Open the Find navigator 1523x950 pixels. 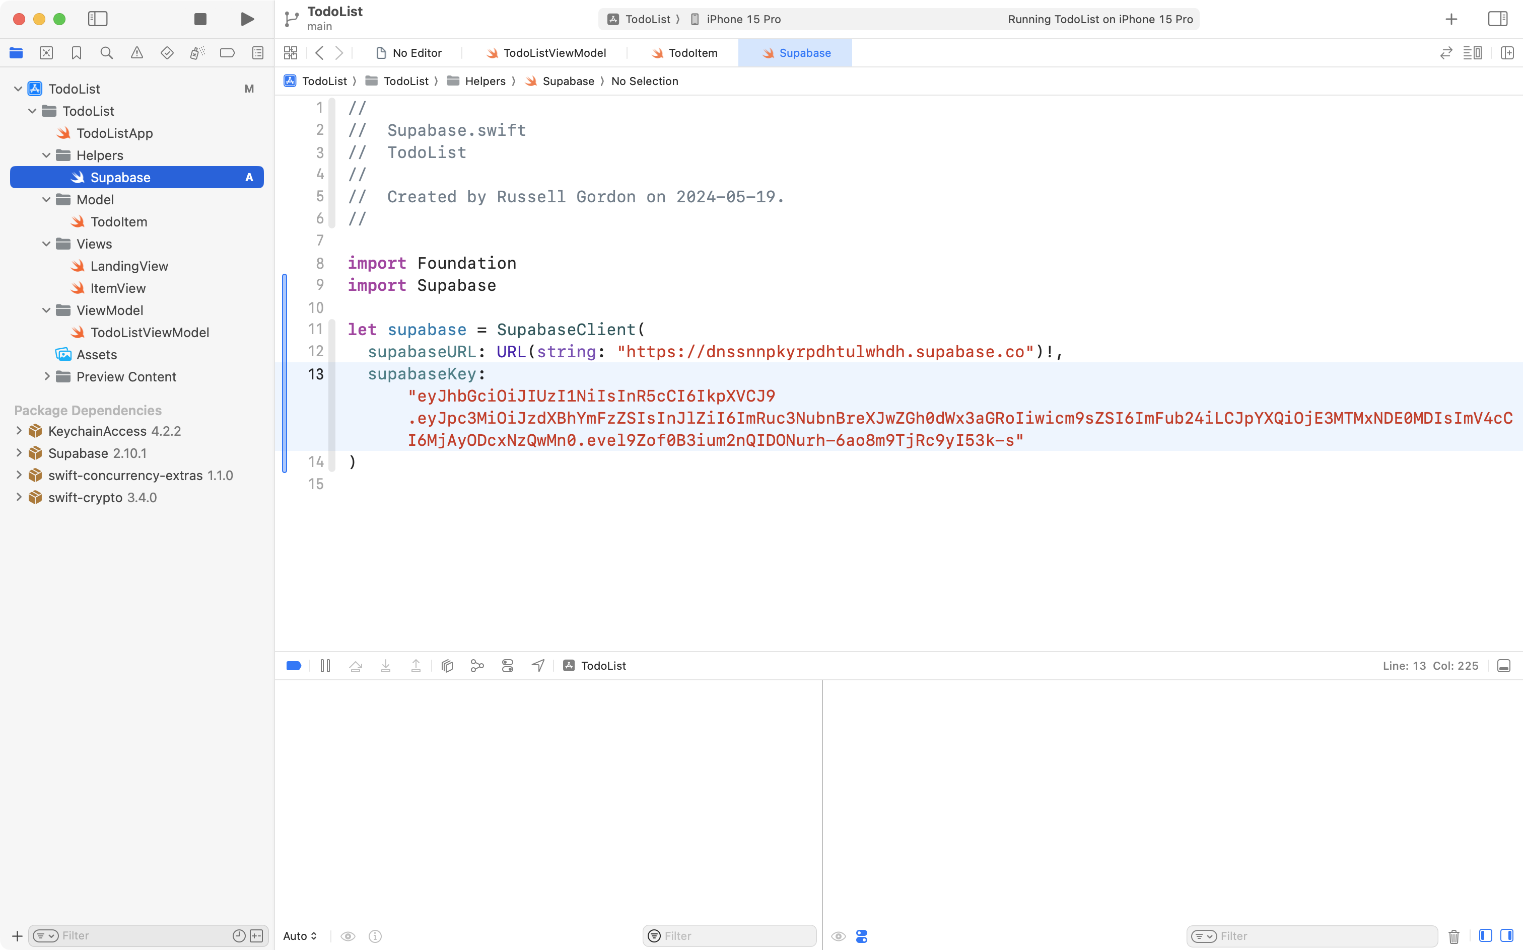pyautogui.click(x=106, y=53)
